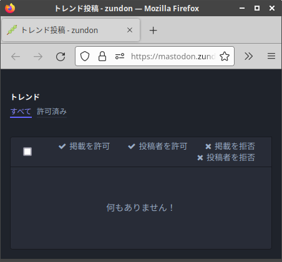Expand the more tools overflow chevron
This screenshot has width=282, height=262.
[249, 56]
